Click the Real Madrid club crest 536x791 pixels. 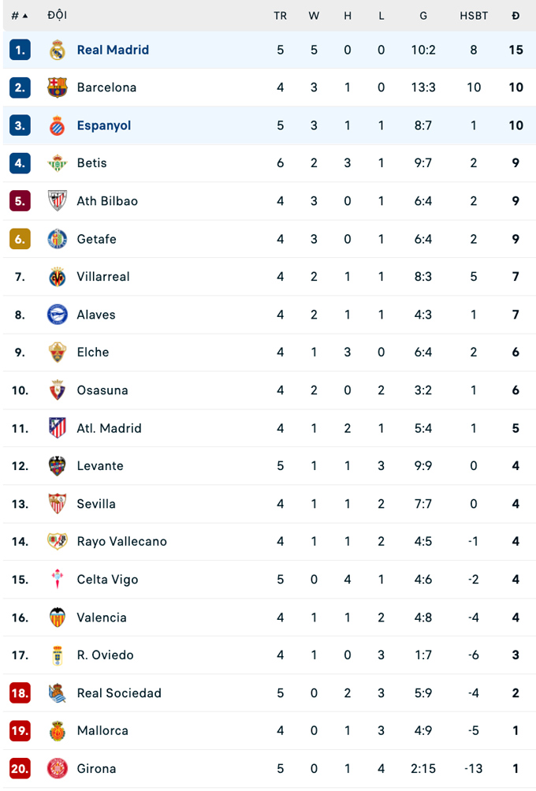click(x=58, y=50)
